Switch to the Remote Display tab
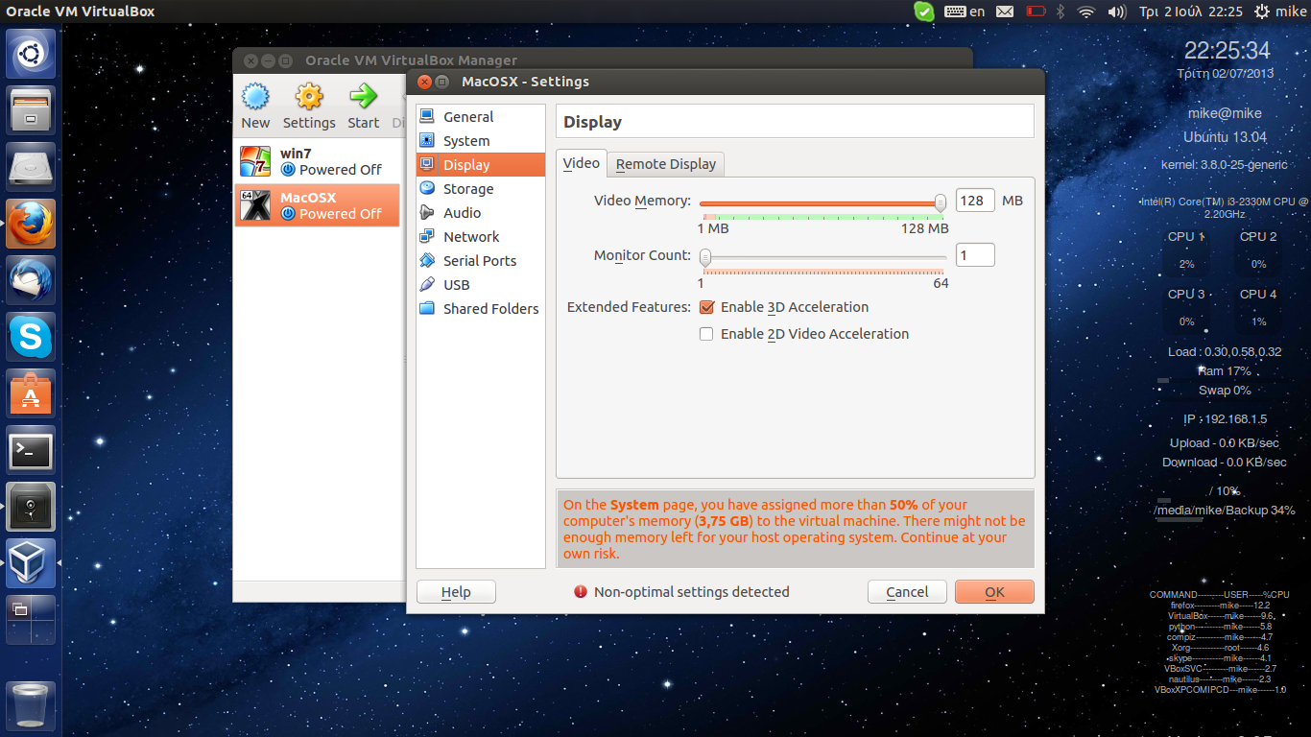1311x737 pixels. (665, 164)
